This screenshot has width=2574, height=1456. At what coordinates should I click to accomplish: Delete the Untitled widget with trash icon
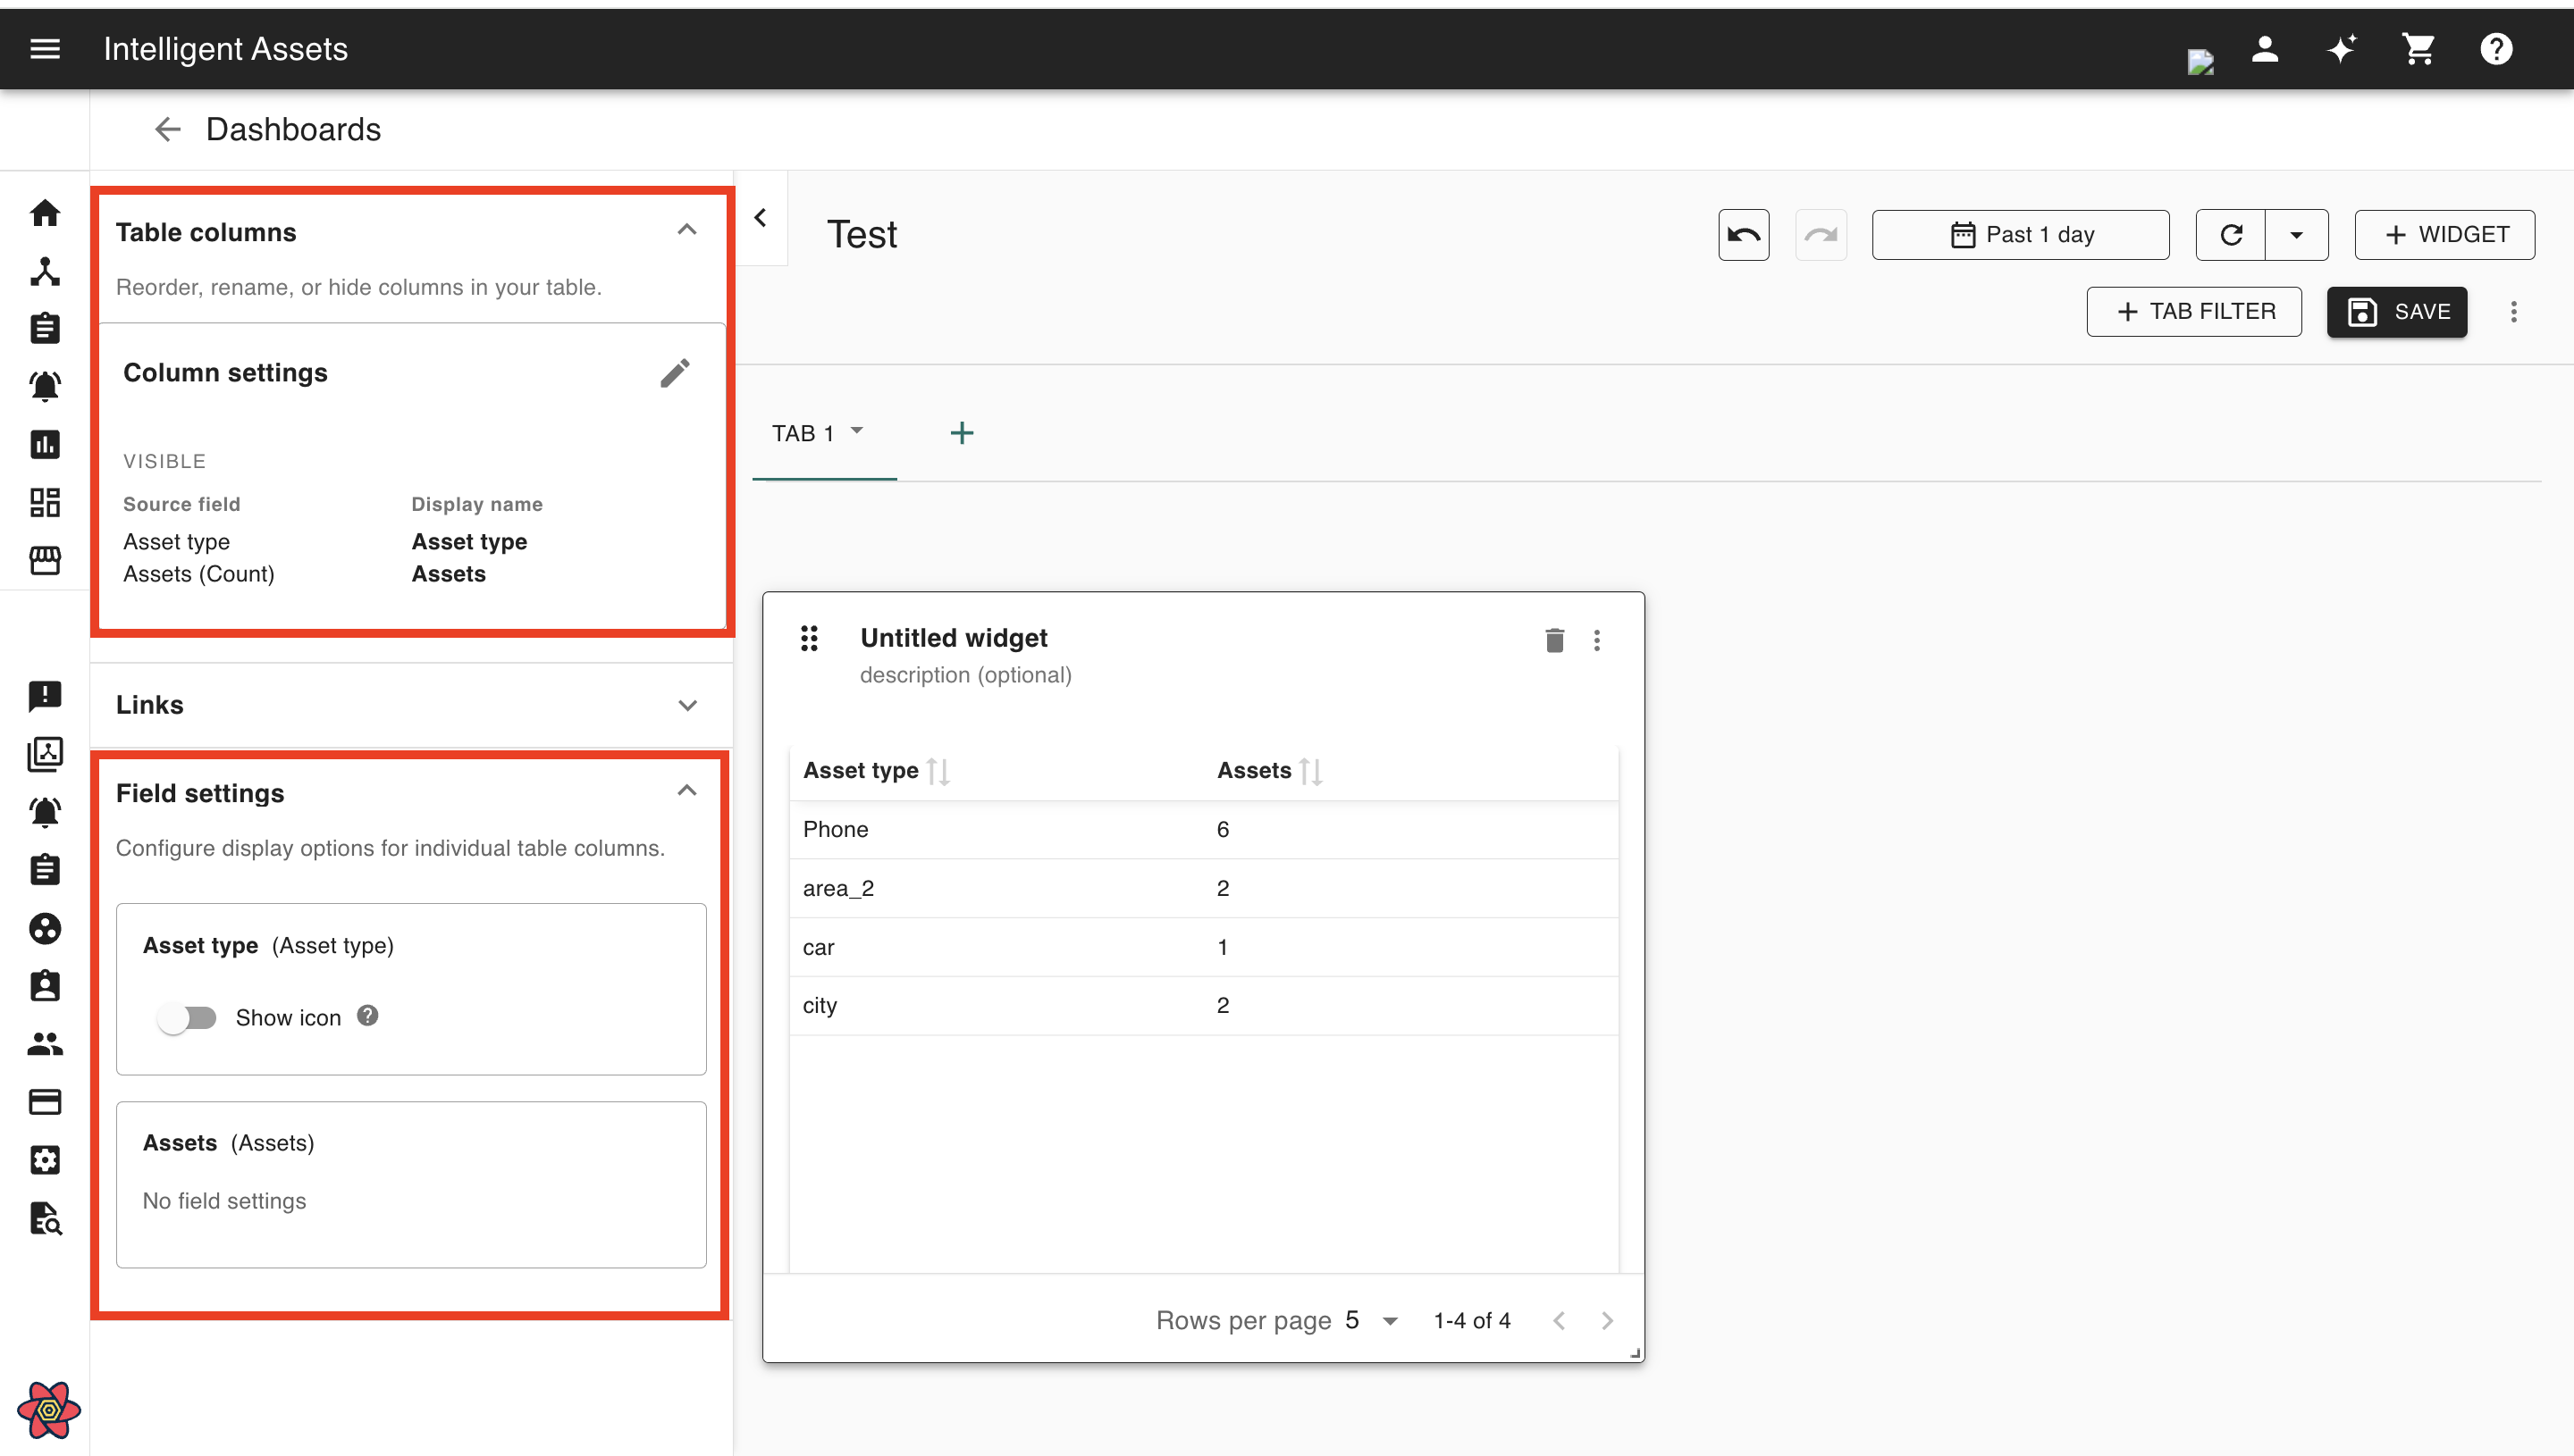1553,640
